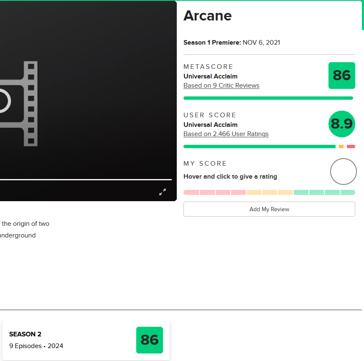Click the 'MY SCORE' heading label
Viewport: 364px width, 361px height.
(205, 164)
